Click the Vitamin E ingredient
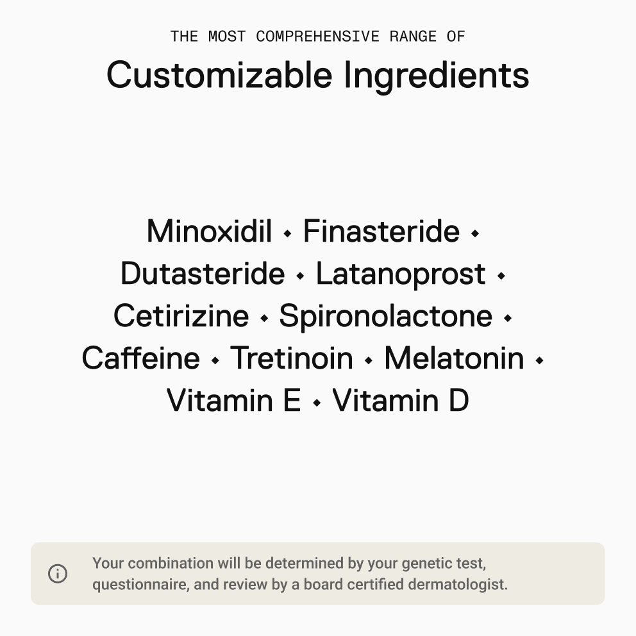Image resolution: width=636 pixels, height=636 pixels. click(x=233, y=401)
